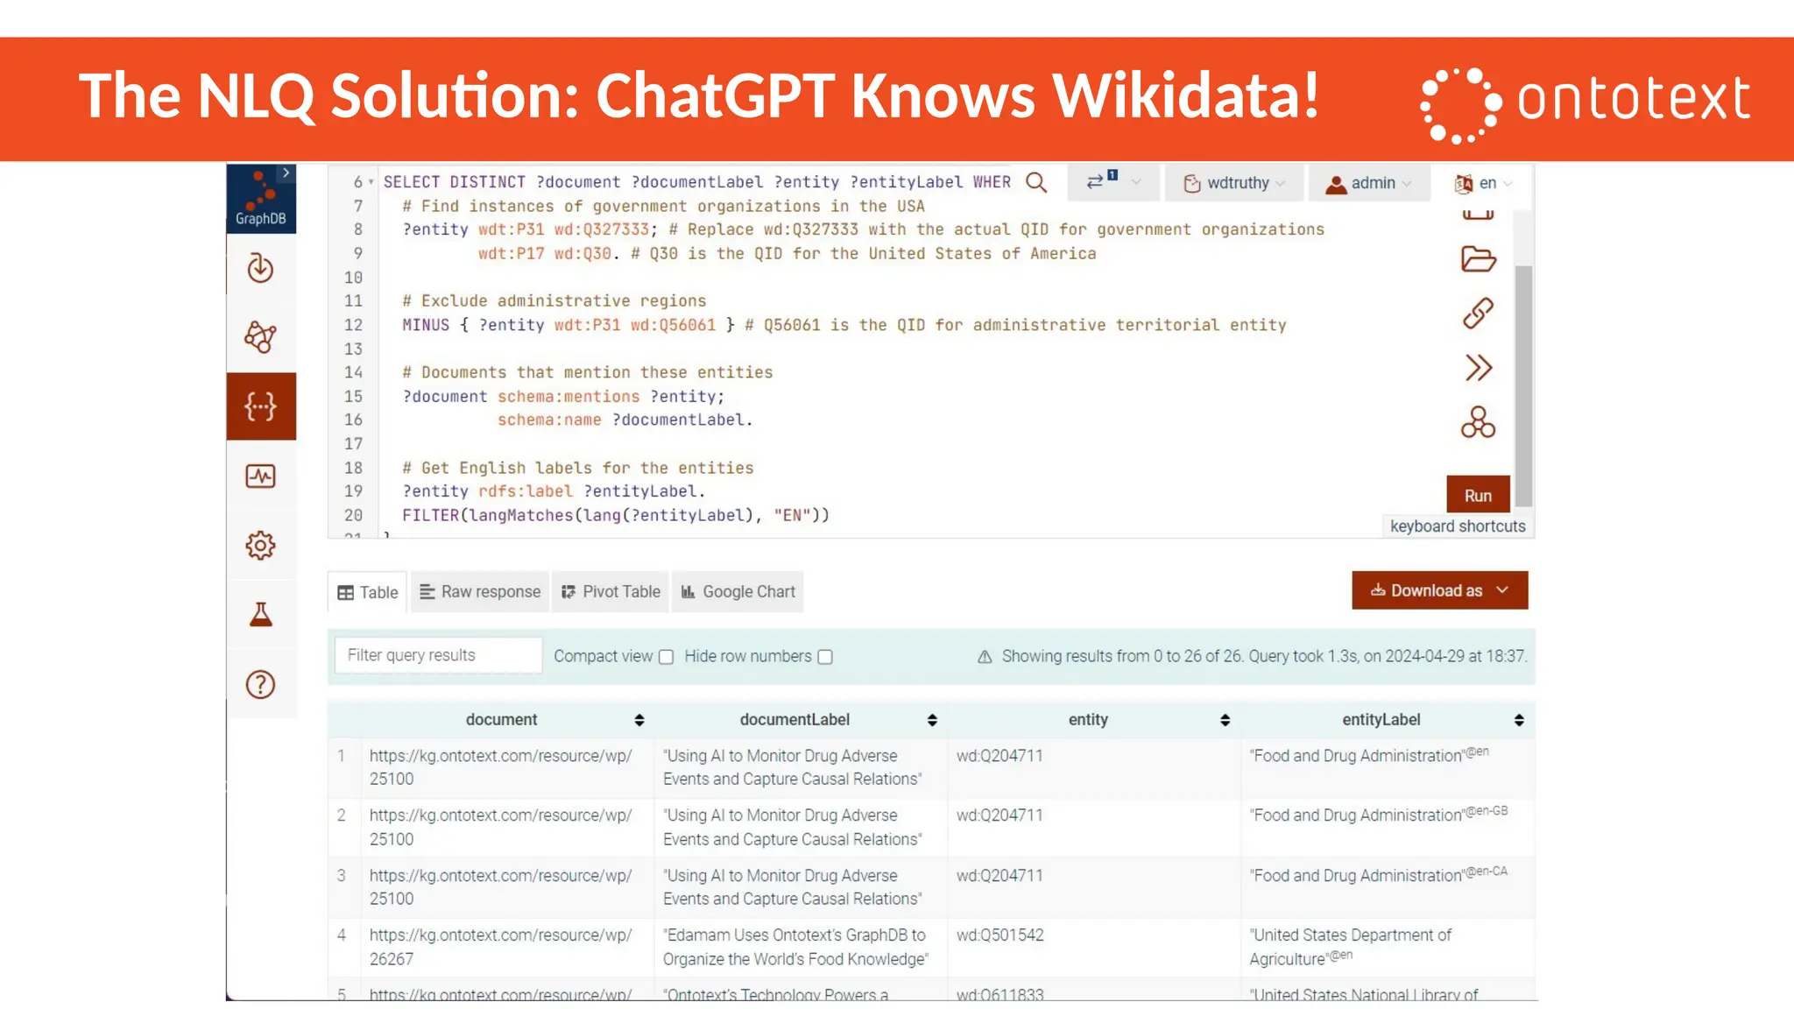Image resolution: width=1794 pixels, height=1009 pixels.
Task: Click the open saved queries folder icon
Action: (x=1478, y=259)
